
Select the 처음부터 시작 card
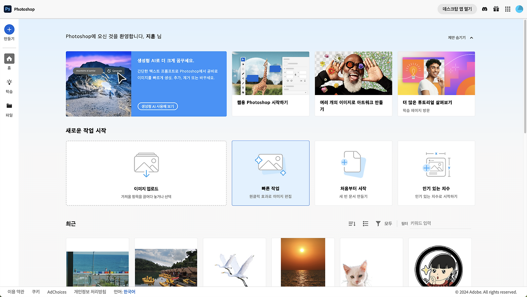pos(353,173)
